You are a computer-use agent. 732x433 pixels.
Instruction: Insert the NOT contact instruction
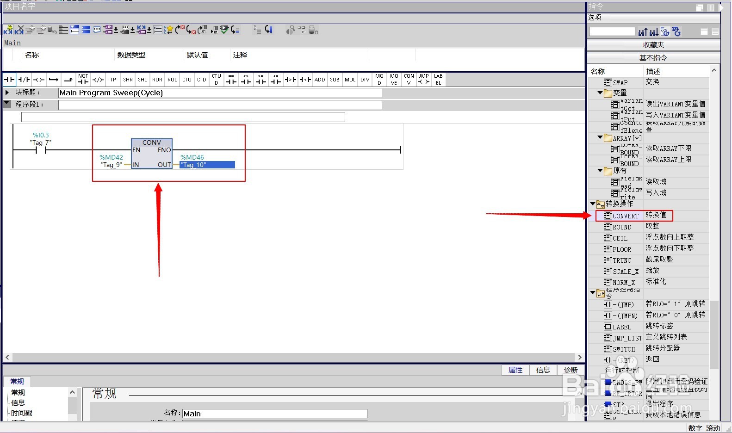83,80
